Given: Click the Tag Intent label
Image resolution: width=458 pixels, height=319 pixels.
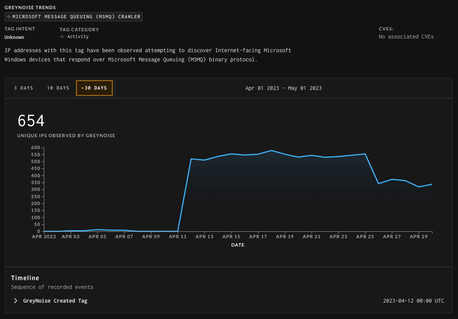Looking at the screenshot, I should (20, 29).
